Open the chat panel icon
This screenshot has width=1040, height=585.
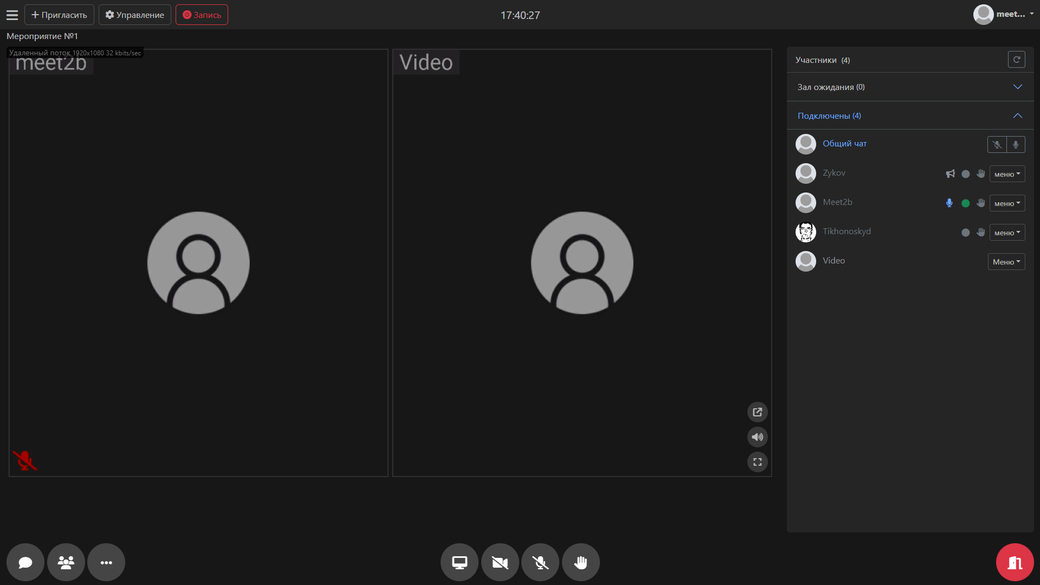point(25,562)
